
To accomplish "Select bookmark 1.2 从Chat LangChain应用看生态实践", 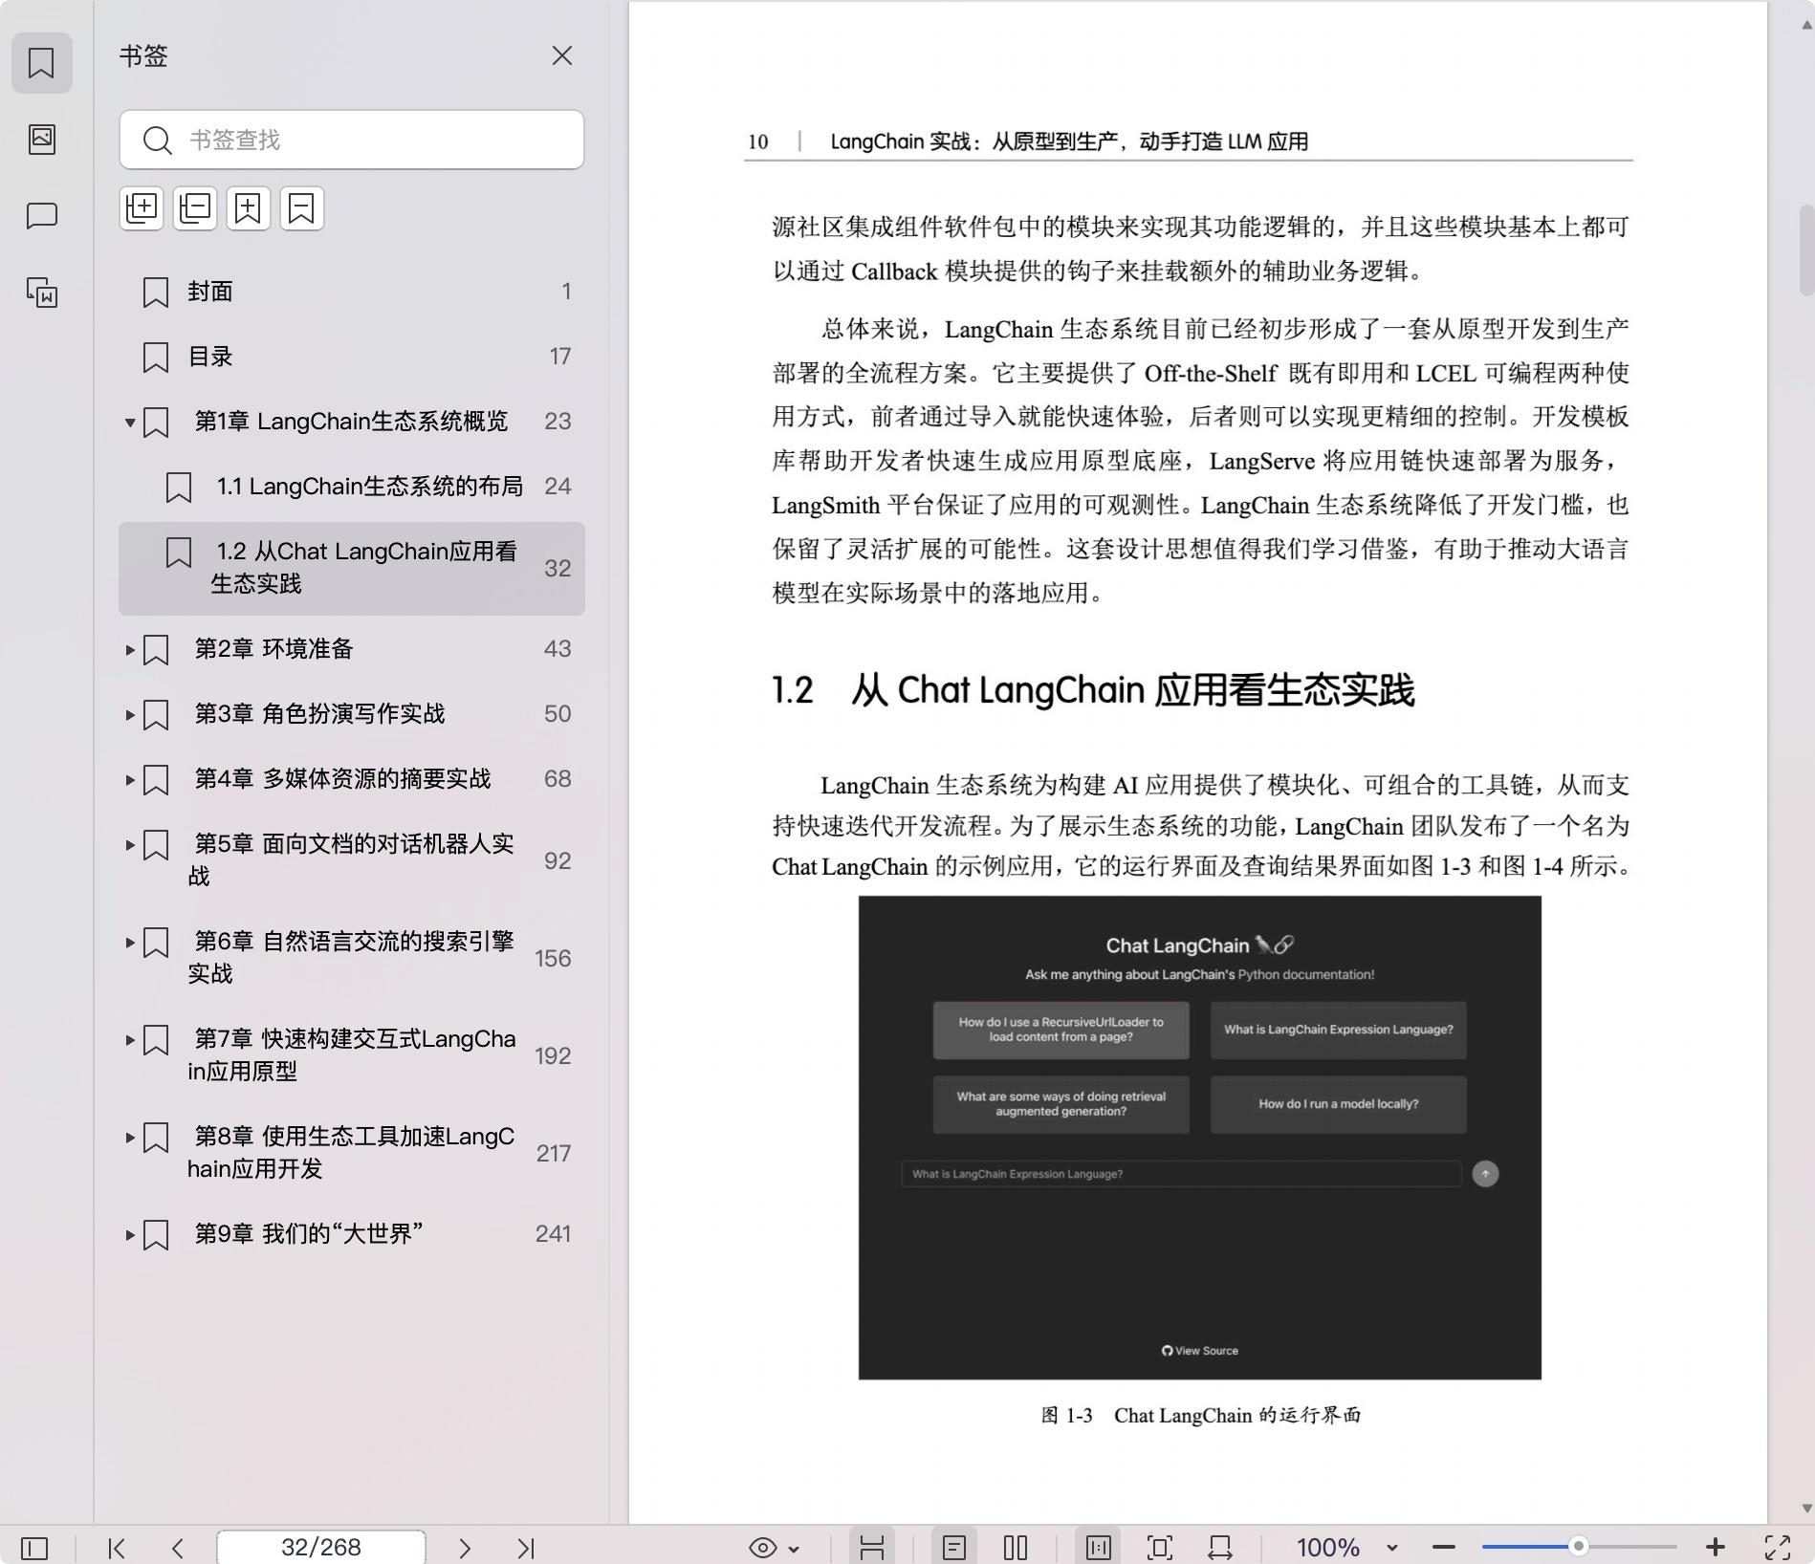I will click(352, 569).
